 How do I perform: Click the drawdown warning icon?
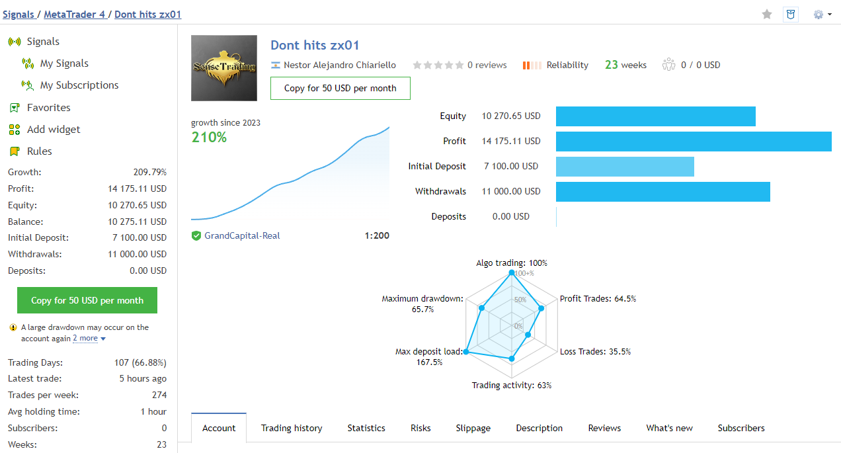pos(13,327)
